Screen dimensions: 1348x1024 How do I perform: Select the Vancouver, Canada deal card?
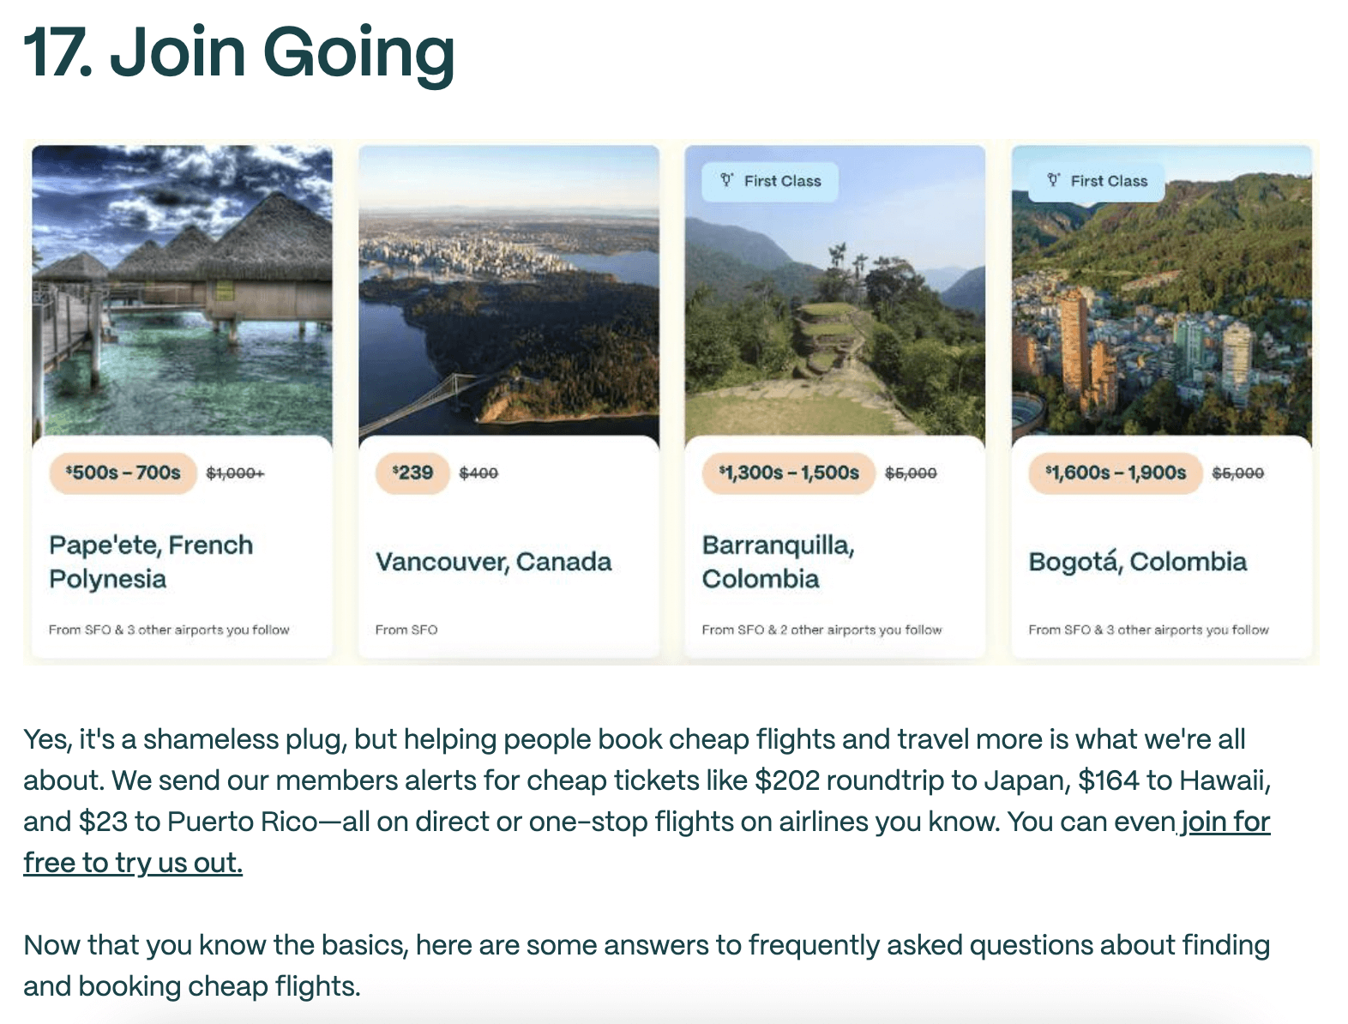(x=509, y=395)
